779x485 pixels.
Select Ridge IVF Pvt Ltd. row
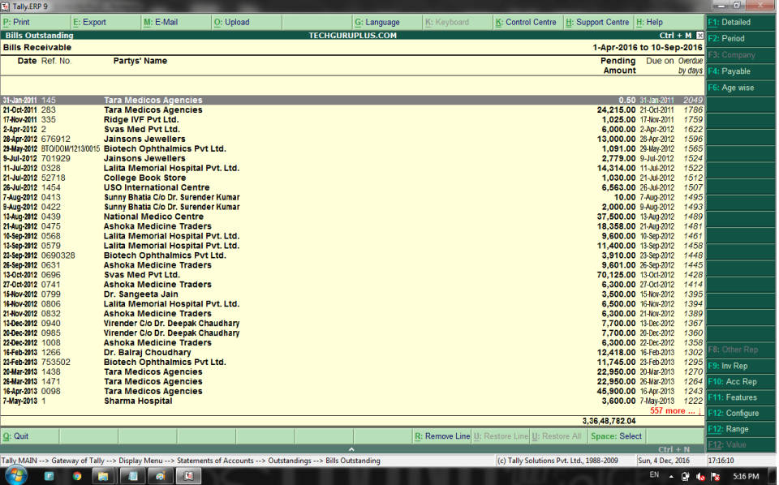[x=352, y=120]
